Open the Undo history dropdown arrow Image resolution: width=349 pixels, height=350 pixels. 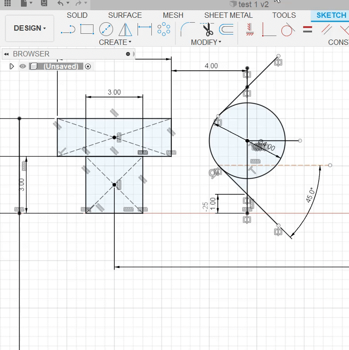click(68, 3)
